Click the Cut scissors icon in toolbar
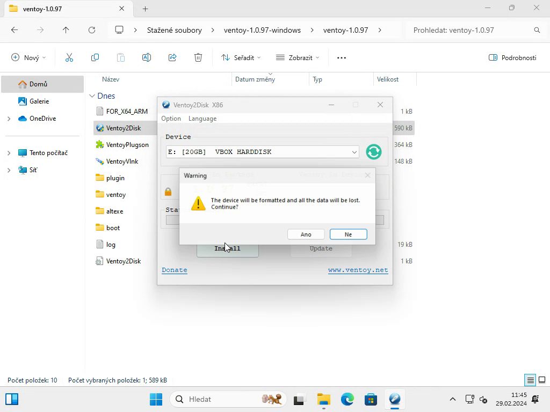The image size is (550, 412). click(69, 57)
